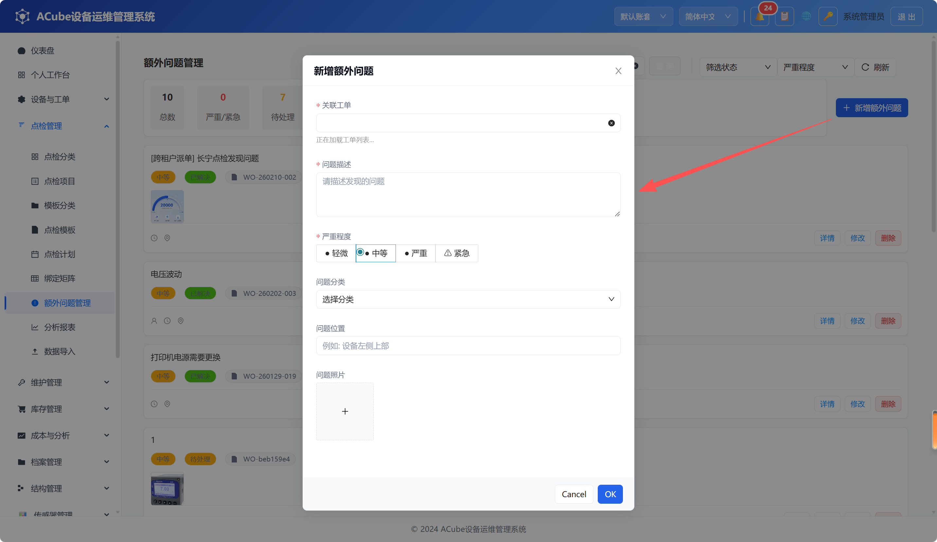Screen dimensions: 937x542
Task: Click the 问题描述 text area
Action: pyautogui.click(x=468, y=194)
